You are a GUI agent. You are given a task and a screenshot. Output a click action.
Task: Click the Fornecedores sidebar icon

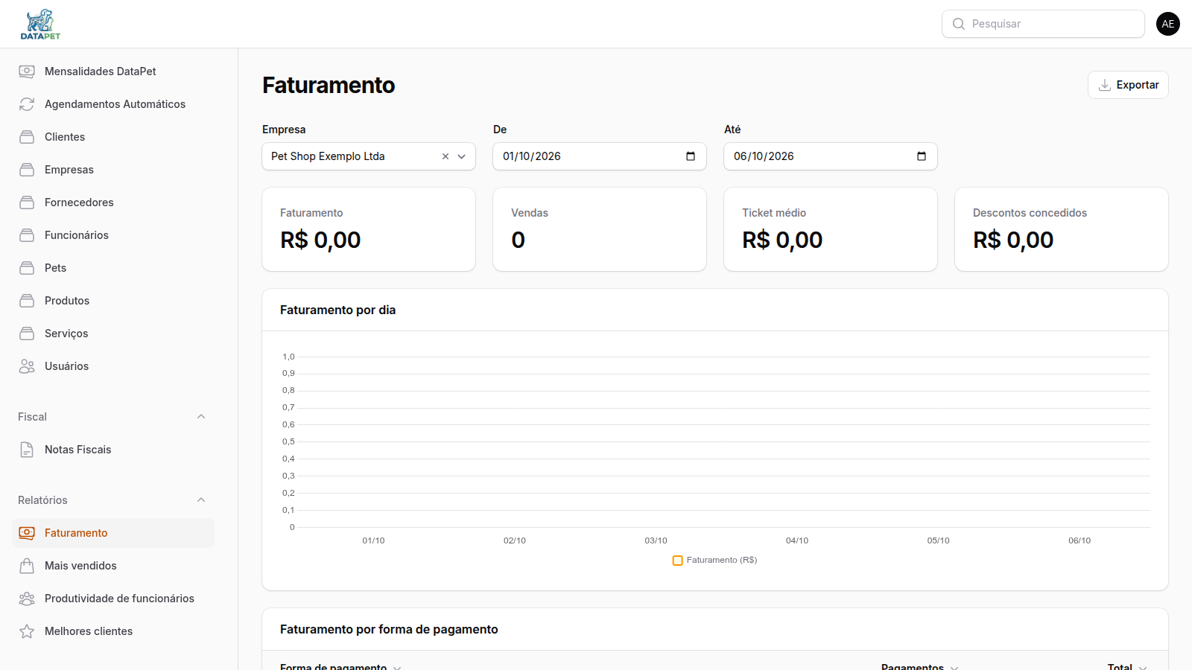[27, 202]
